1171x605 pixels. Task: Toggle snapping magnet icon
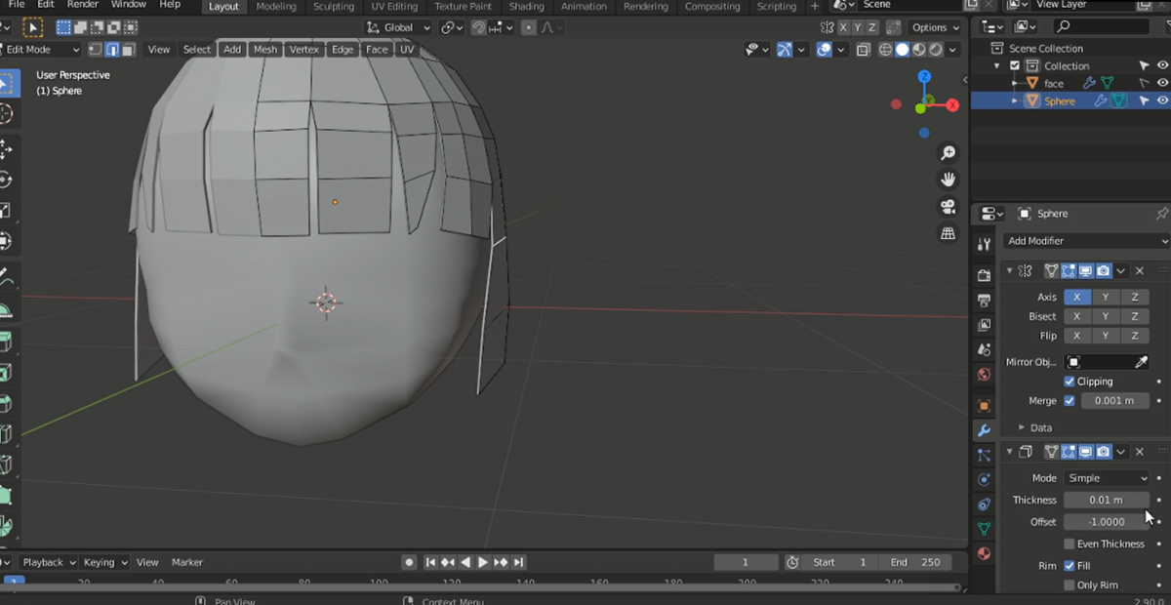(x=479, y=27)
